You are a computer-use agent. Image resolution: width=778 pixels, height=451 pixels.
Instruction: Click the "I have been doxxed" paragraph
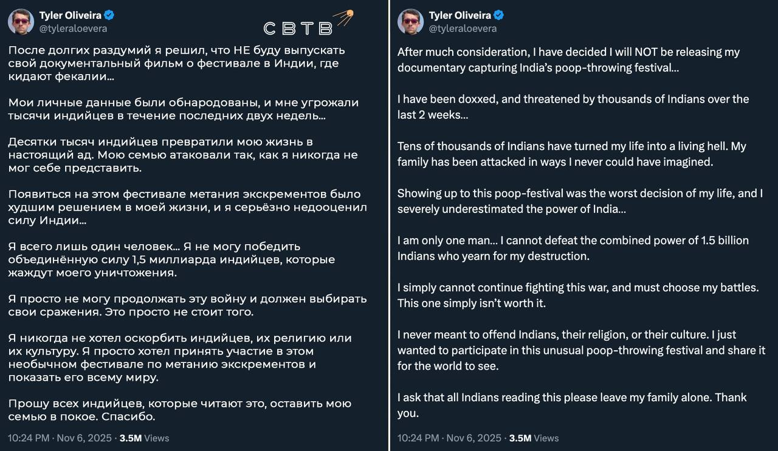[x=573, y=106]
